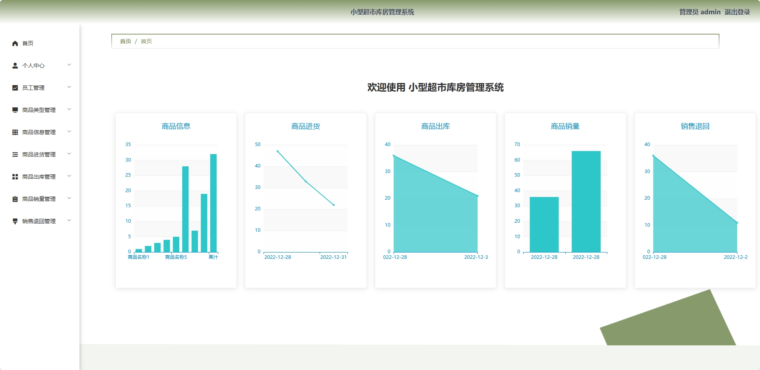Click the last data point in 商品进货 line
Viewport: 760px width, 370px height.
point(333,205)
